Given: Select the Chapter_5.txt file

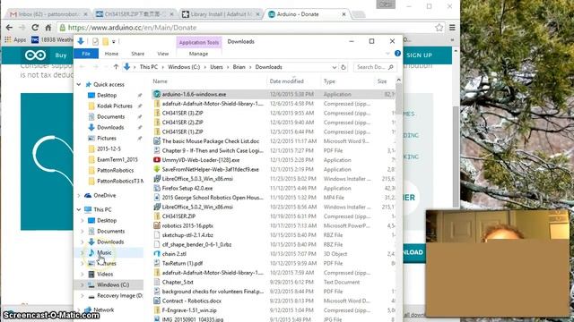Looking at the screenshot, I should tap(178, 283).
